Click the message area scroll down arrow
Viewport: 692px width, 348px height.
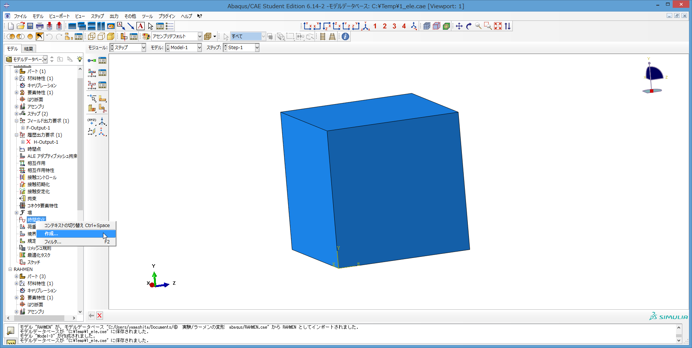[679, 340]
